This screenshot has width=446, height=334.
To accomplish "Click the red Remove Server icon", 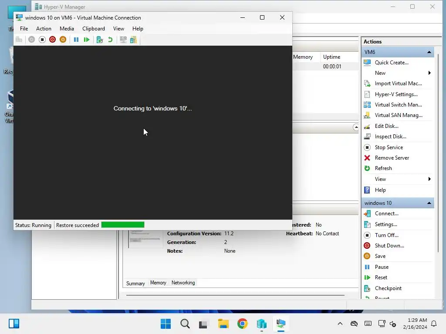I will tap(367, 158).
